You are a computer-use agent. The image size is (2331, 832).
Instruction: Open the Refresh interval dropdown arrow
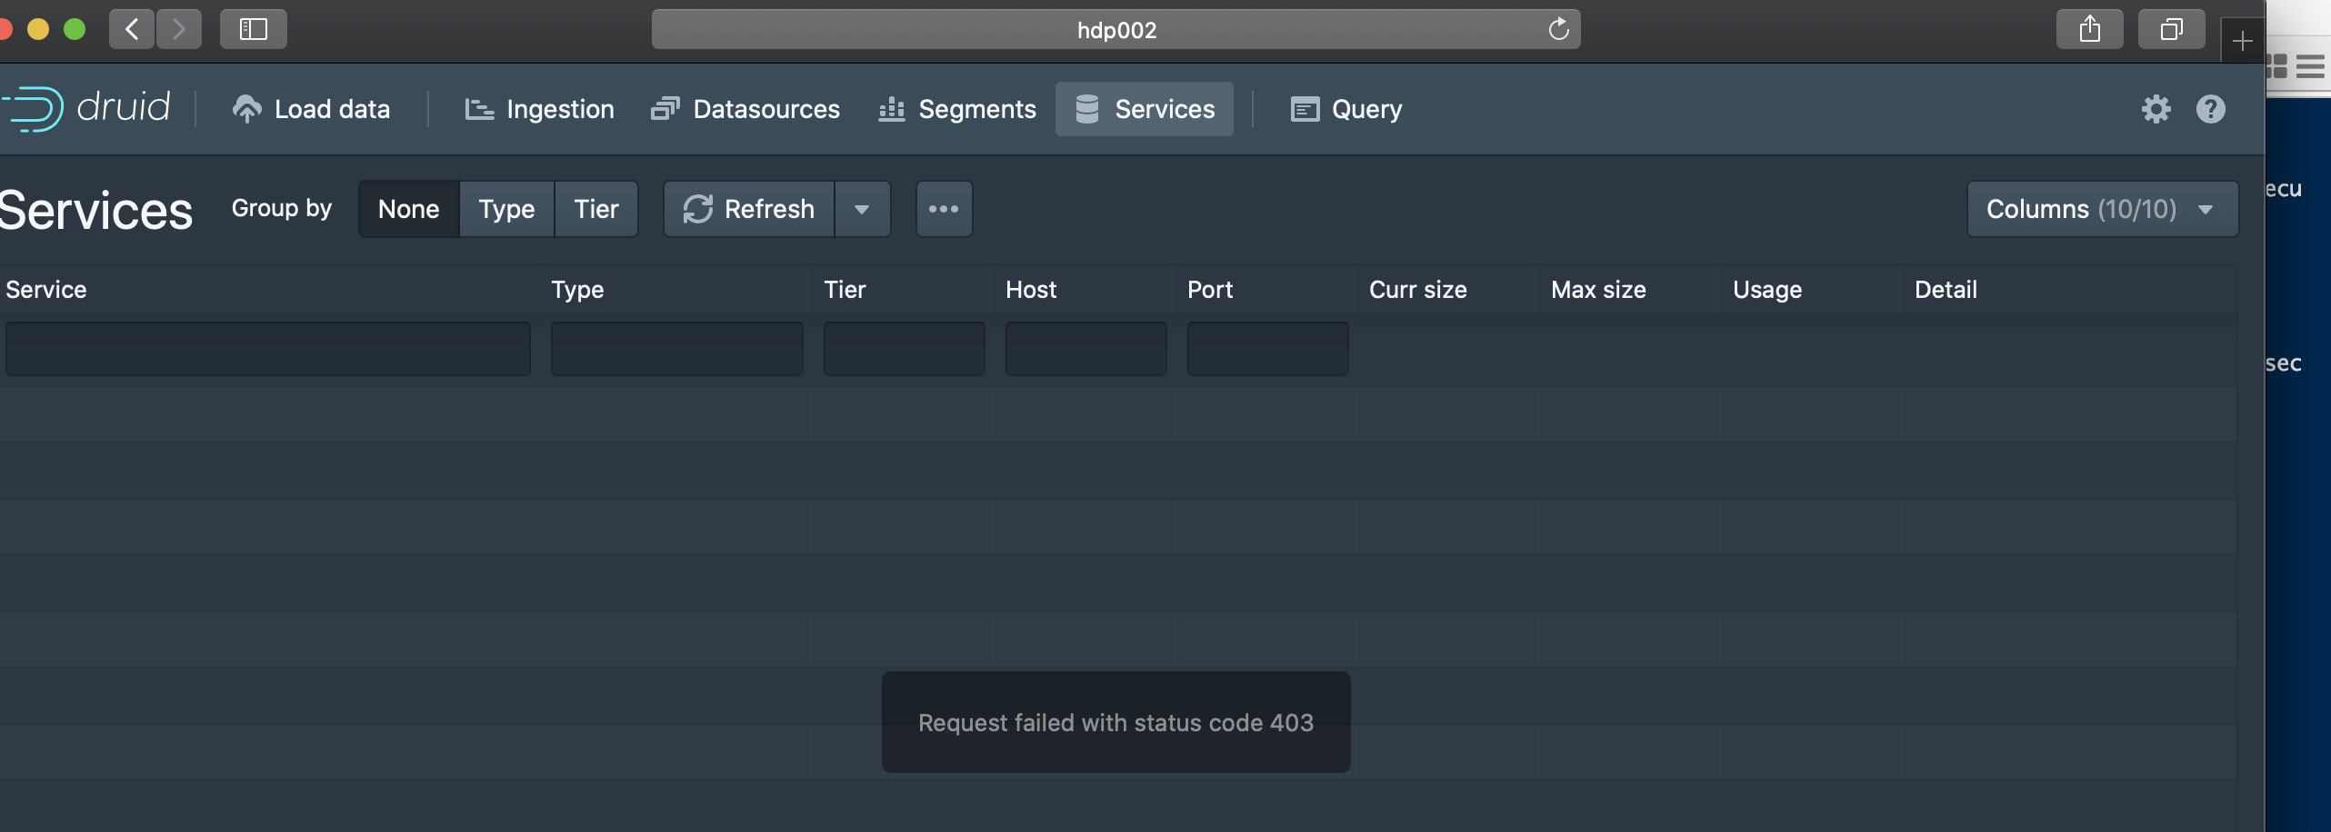coord(862,208)
